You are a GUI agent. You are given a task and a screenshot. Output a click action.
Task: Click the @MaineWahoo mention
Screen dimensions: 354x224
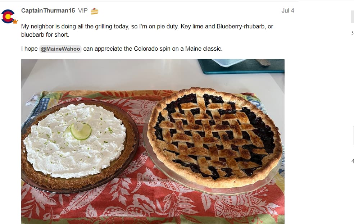[60, 49]
